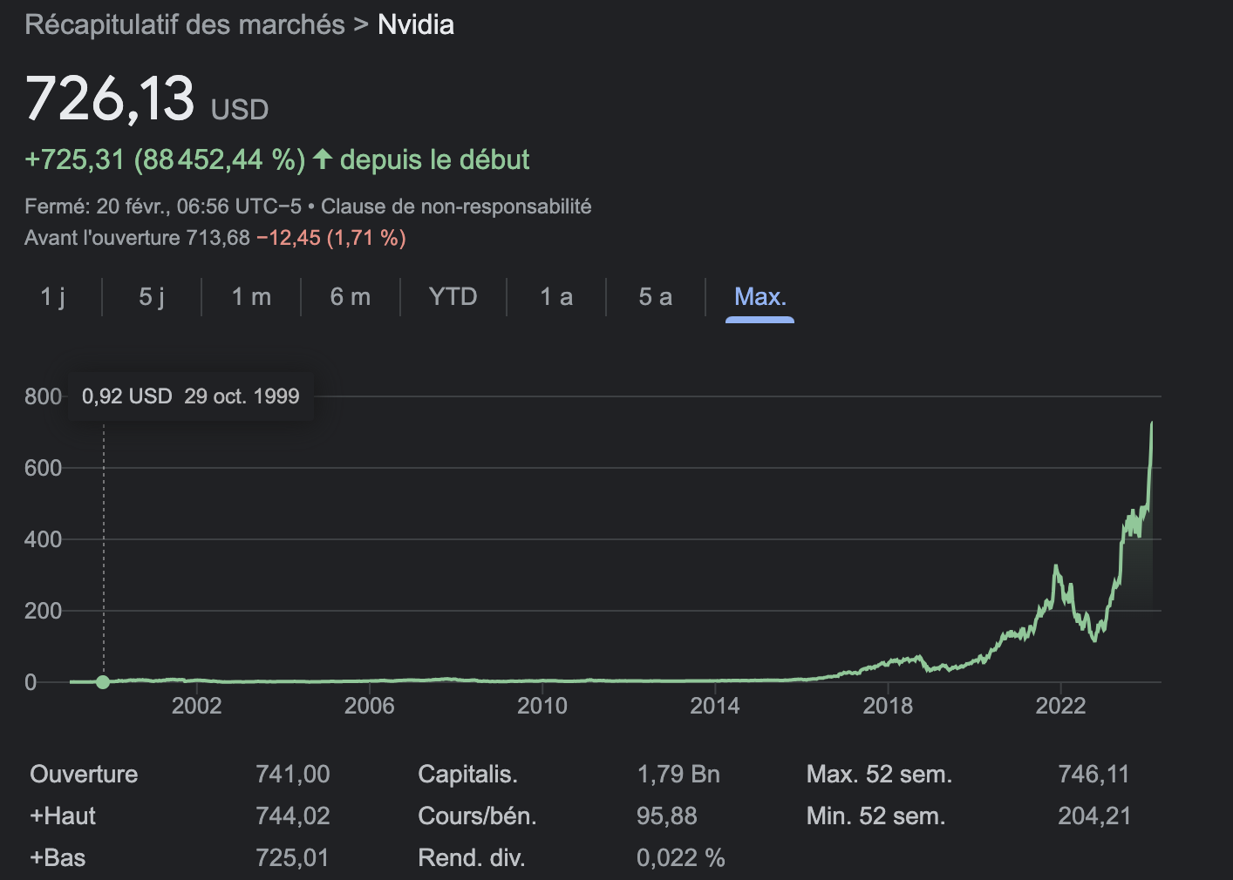This screenshot has height=880, width=1233.
Task: Click the Max. 52 sem. value 746,11
Action: click(x=1093, y=774)
